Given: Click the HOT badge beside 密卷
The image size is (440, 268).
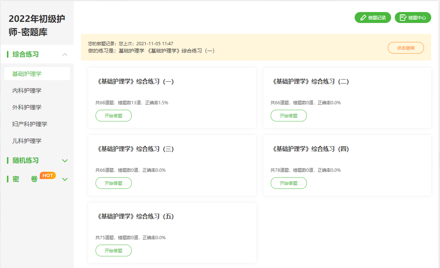Looking at the screenshot, I should tap(48, 175).
